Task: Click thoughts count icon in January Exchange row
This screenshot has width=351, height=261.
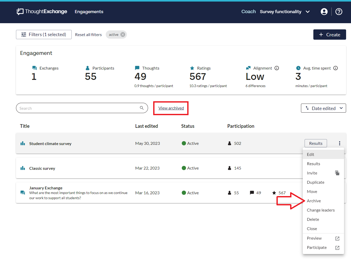Action: tap(252, 193)
